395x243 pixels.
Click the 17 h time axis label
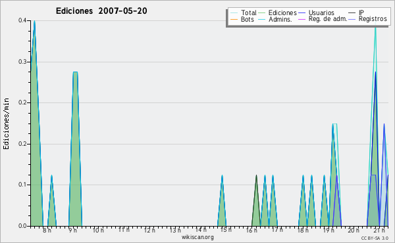pos(277,230)
